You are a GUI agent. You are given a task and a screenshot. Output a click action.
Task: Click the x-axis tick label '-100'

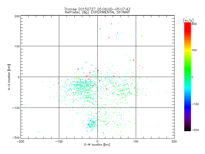click(59, 141)
